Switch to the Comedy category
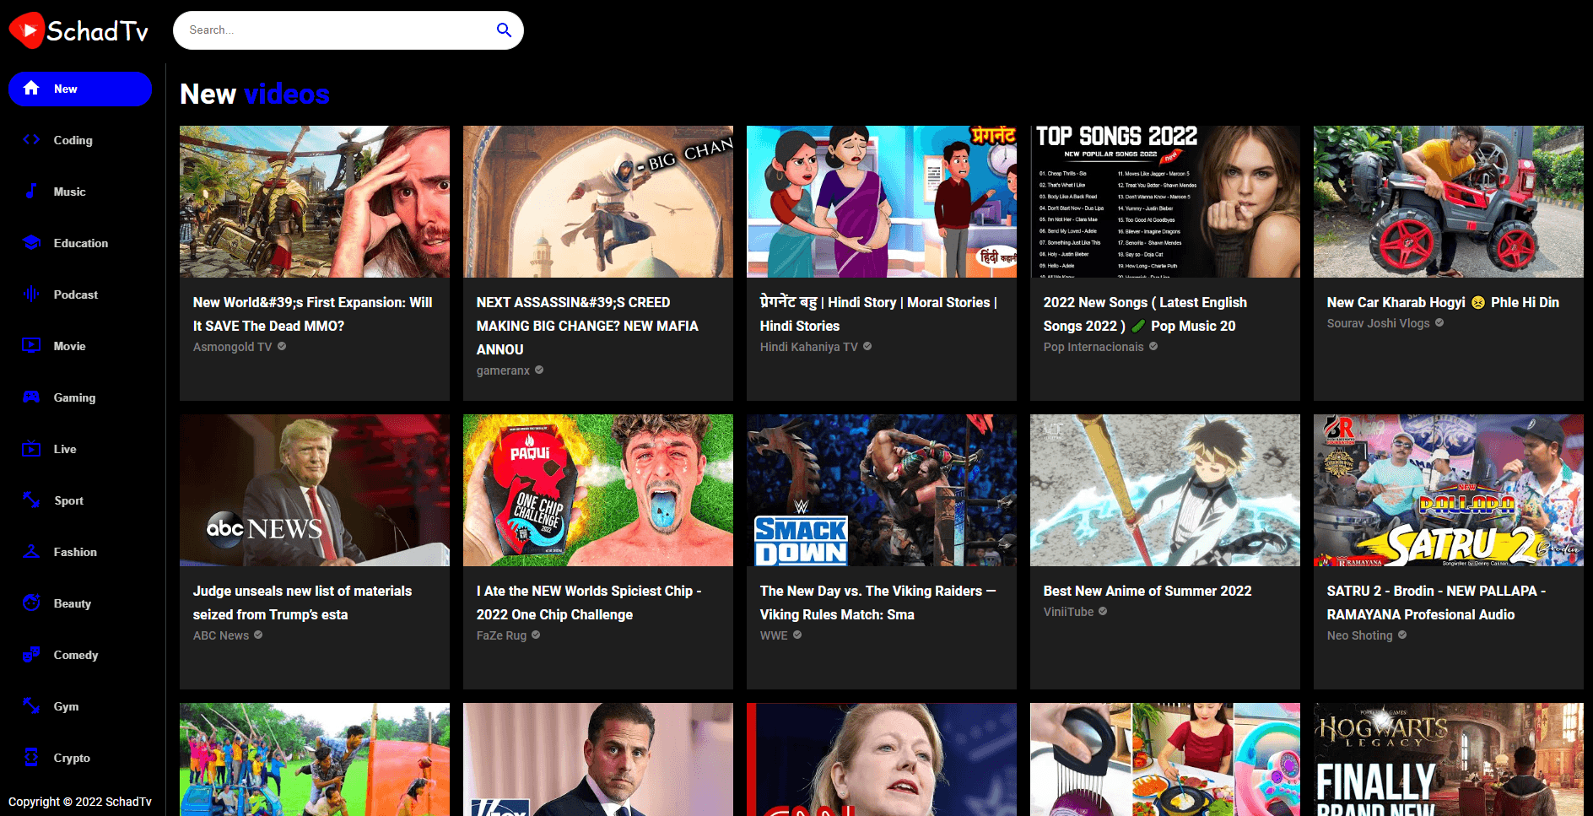 (x=76, y=655)
